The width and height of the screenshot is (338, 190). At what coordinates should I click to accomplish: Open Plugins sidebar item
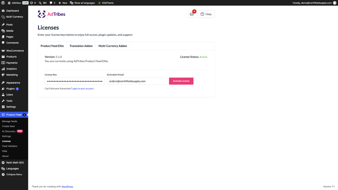[14, 89]
